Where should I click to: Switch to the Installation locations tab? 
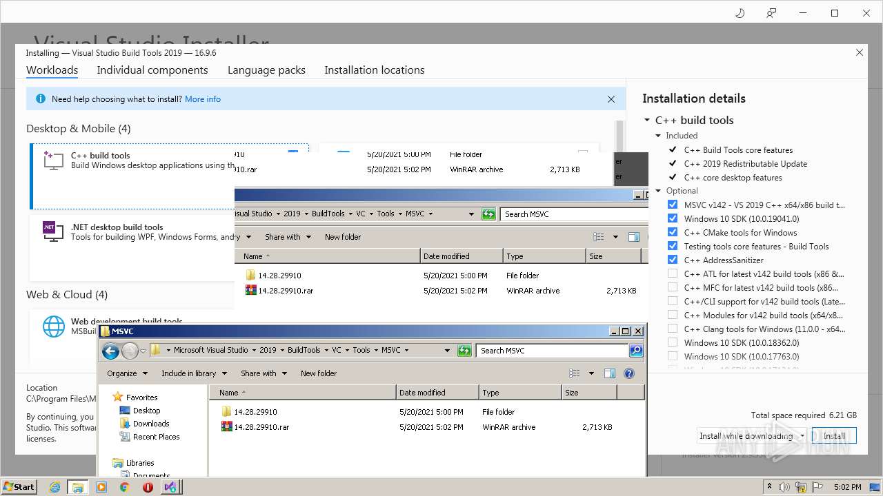pos(375,70)
